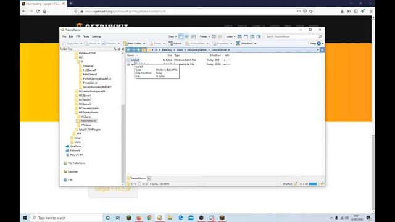The height and width of the screenshot is (222, 395).
Task: Close the Folder Tree panel
Action: [x=123, y=49]
